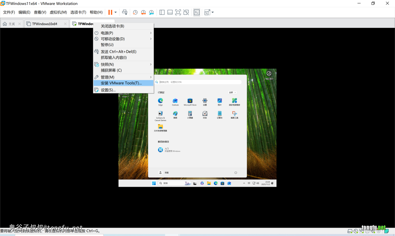Toggle the thumbnail bar panel icon
The image size is (395, 236).
[170, 12]
